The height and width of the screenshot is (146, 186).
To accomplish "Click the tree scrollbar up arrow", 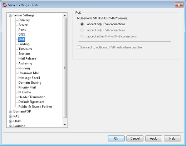I will click(x=65, y=15).
